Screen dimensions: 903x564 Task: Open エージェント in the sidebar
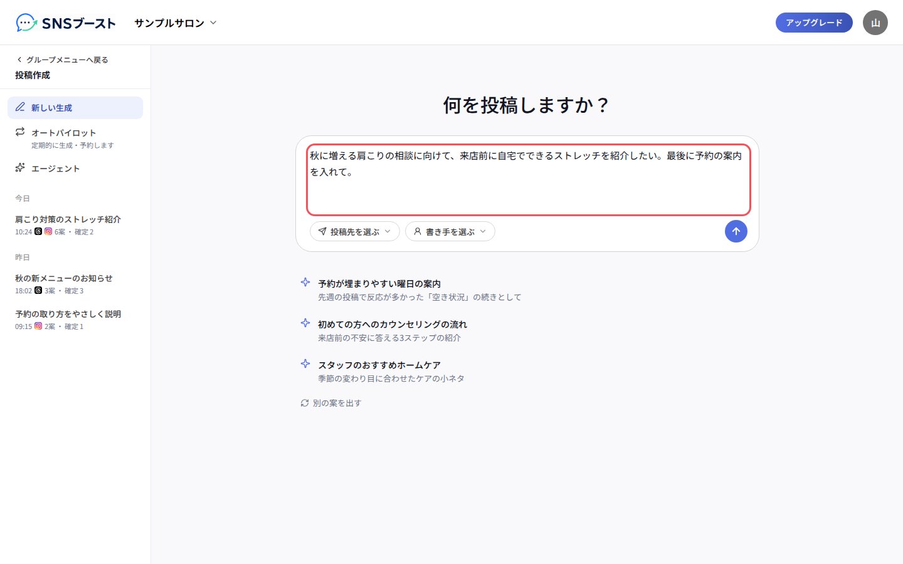click(x=75, y=168)
